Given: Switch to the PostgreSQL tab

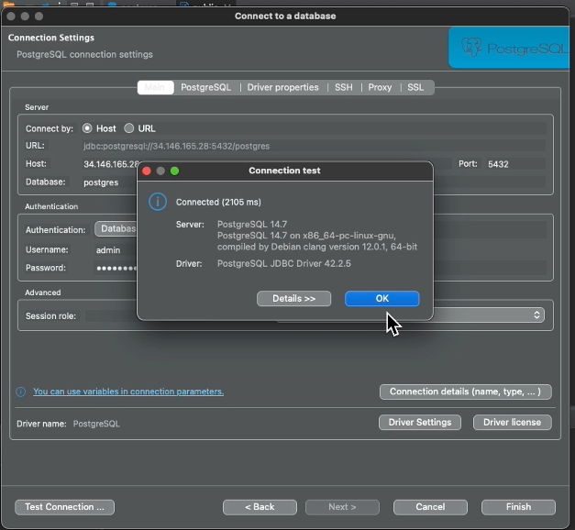Looking at the screenshot, I should [205, 87].
